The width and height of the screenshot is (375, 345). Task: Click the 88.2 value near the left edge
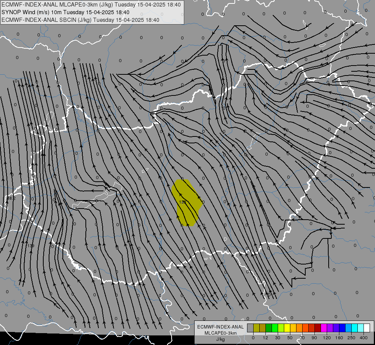pos(11,198)
